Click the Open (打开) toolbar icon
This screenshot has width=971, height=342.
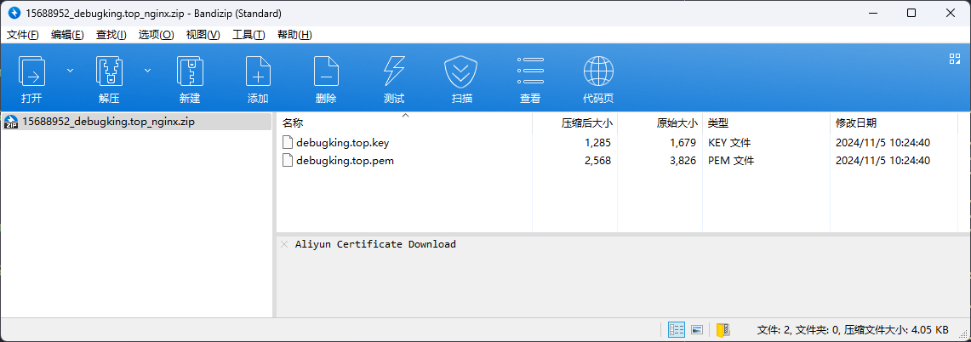tap(32, 71)
